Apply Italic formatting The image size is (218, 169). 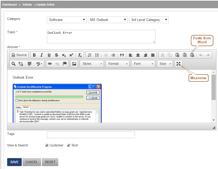pos(42,55)
